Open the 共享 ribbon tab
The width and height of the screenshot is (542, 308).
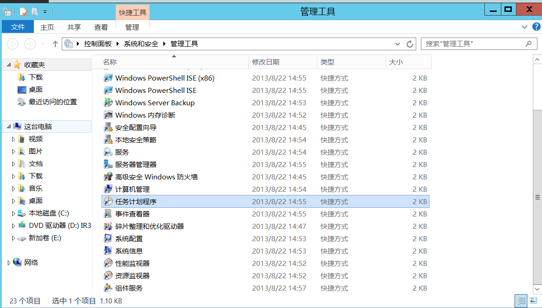click(x=74, y=27)
